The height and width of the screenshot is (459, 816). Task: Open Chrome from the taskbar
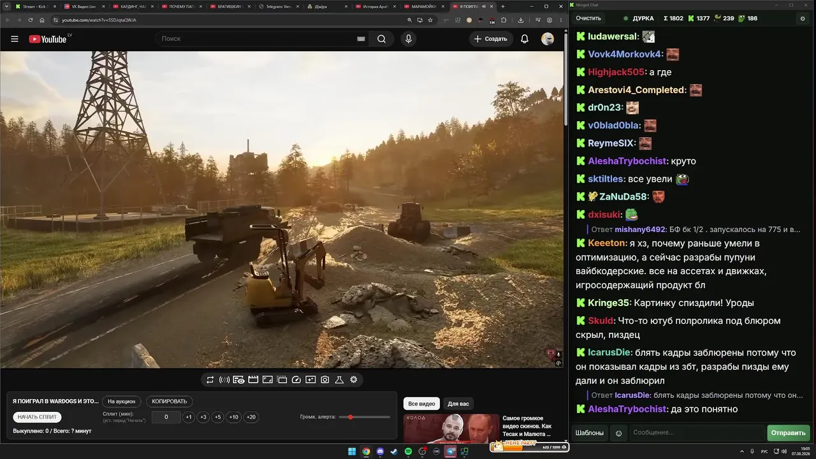coord(366,451)
